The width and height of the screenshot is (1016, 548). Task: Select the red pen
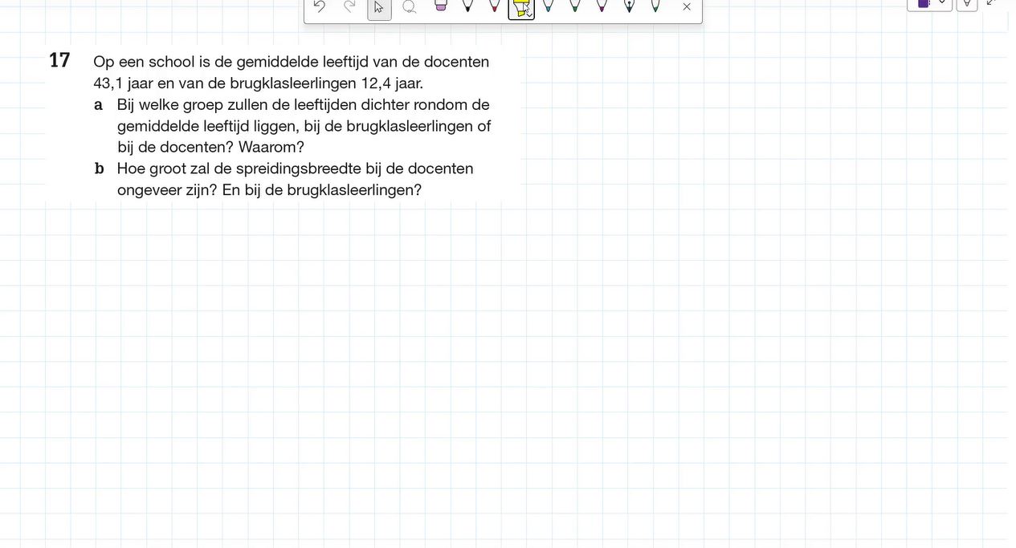coord(494,6)
